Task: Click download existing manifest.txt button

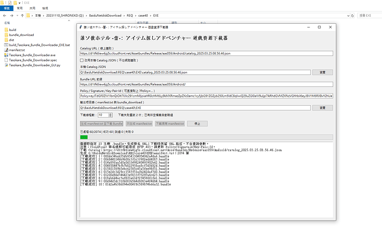Action: pyautogui.click(x=170, y=124)
